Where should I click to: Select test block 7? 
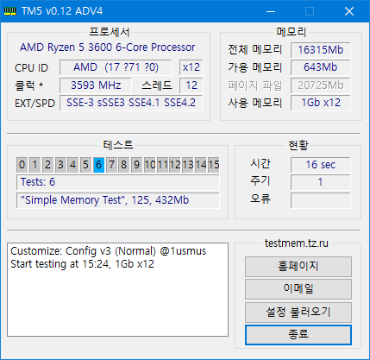click(111, 165)
